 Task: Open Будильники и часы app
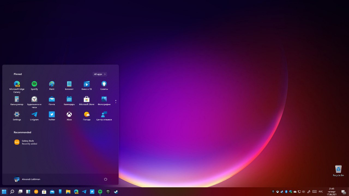tap(34, 102)
